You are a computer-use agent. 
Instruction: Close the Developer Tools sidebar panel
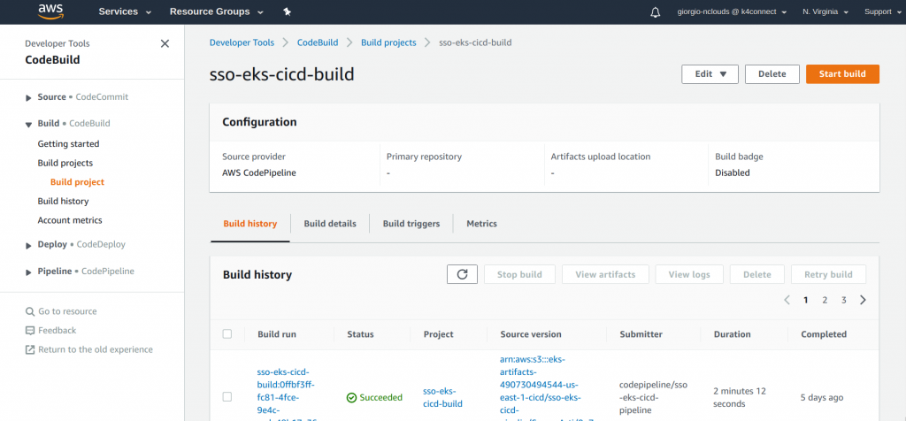tap(165, 43)
